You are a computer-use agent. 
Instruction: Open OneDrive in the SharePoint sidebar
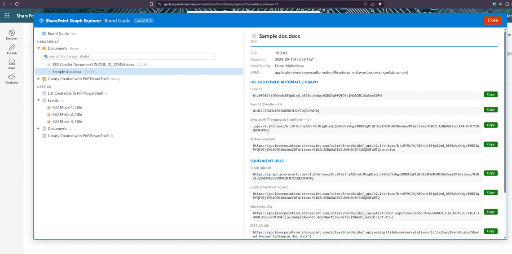pyautogui.click(x=12, y=79)
